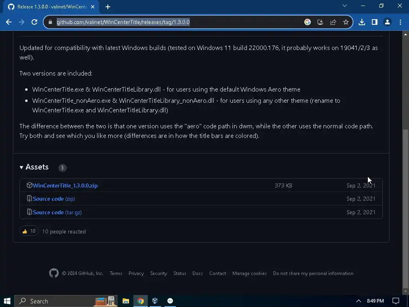Click the 373 KB file size text
409x307 pixels.
284,185
